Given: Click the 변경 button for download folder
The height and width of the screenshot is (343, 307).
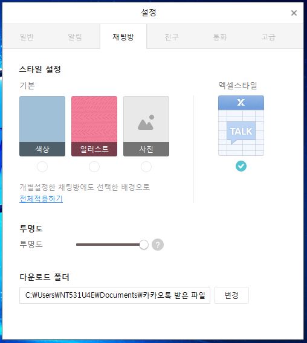Looking at the screenshot, I should click(x=231, y=295).
